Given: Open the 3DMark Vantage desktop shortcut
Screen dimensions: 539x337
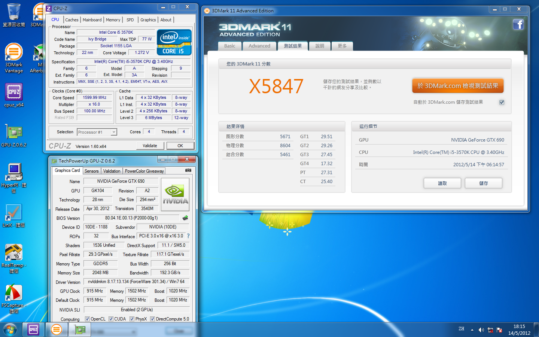Looking at the screenshot, I should (x=14, y=58).
